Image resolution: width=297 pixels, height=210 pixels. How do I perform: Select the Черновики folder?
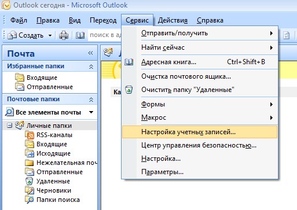pos(54,190)
